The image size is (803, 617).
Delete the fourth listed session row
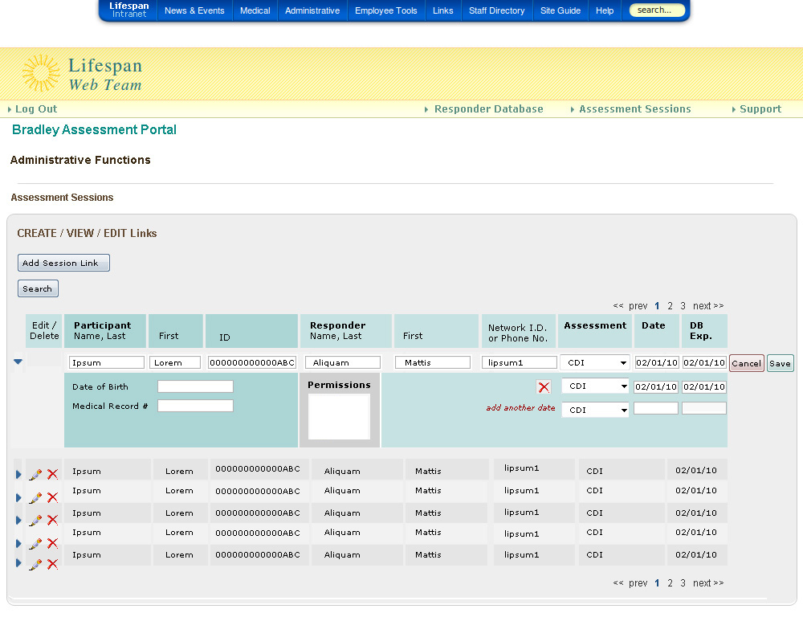(x=52, y=543)
